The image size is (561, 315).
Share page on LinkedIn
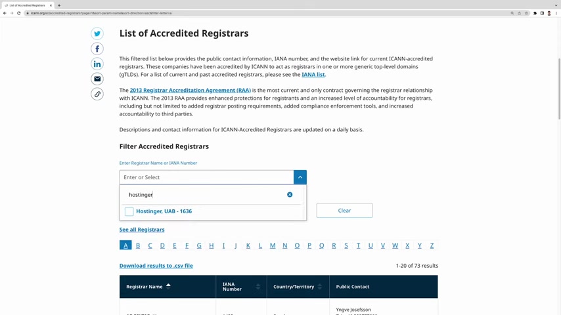[97, 64]
